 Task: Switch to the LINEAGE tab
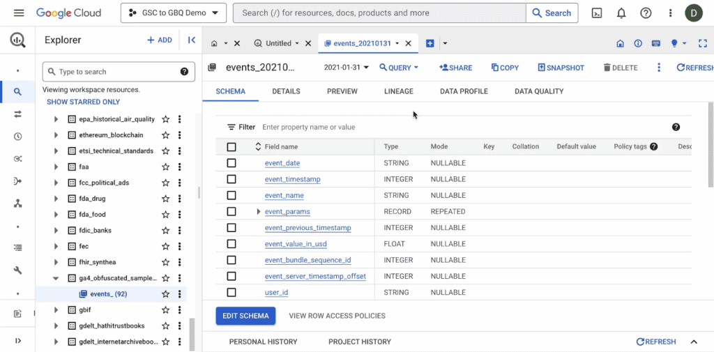399,91
